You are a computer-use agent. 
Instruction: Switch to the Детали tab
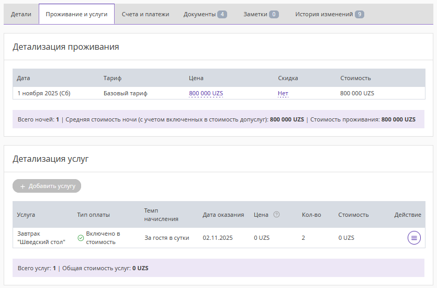point(21,14)
